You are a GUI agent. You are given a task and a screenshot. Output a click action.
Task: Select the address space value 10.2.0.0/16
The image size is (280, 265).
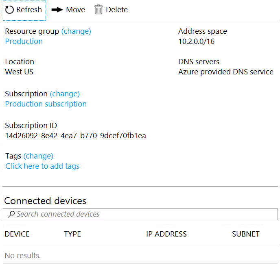(197, 41)
